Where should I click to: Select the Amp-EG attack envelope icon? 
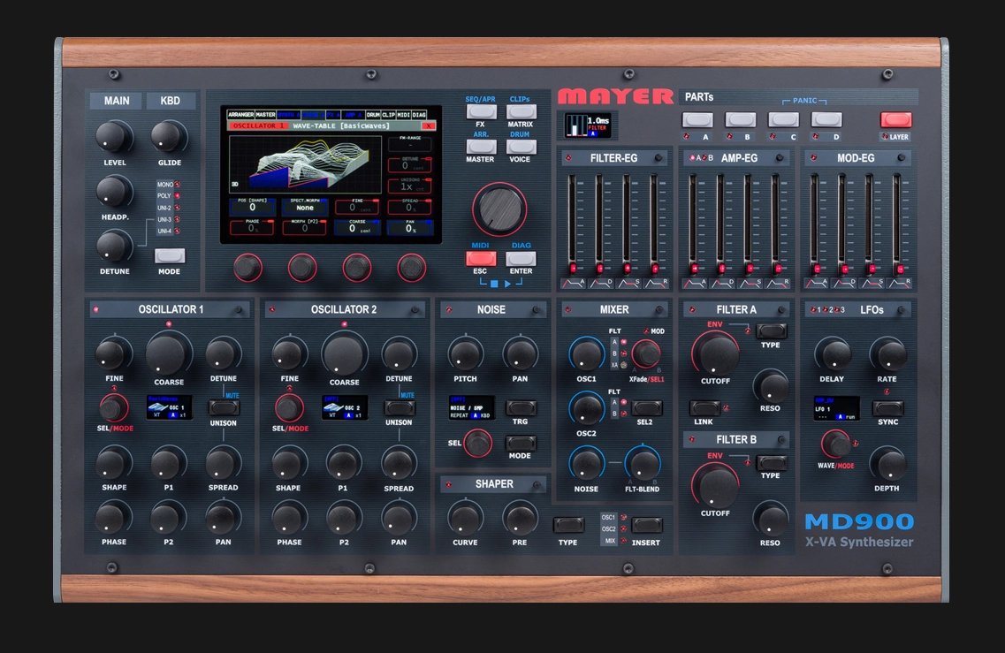coord(694,284)
